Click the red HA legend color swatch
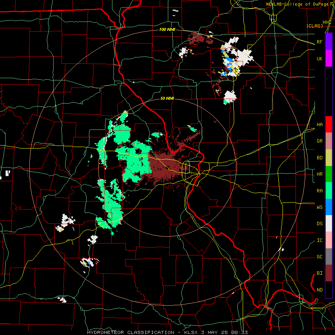The image size is (335, 335). click(329, 124)
